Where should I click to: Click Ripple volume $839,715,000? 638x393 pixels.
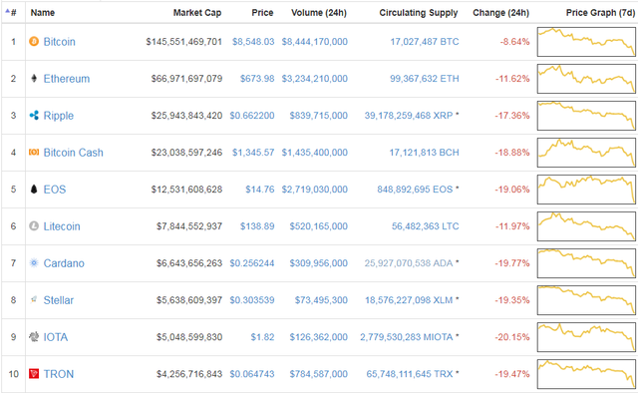coord(319,116)
